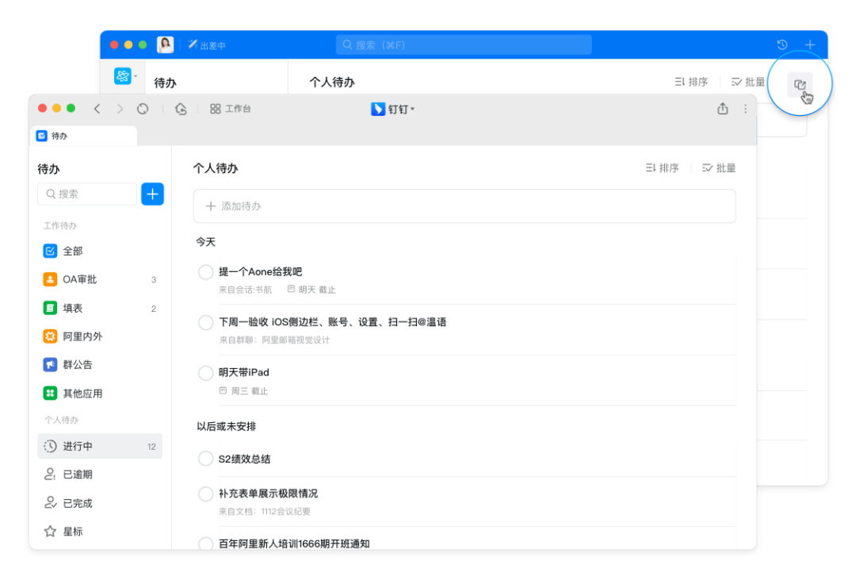Image resolution: width=856 pixels, height=580 pixels.
Task: Open 排序 sort options in front window
Action: 662,168
